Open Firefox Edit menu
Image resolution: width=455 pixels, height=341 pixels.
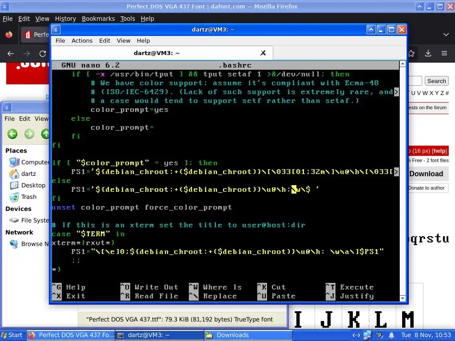pos(24,19)
